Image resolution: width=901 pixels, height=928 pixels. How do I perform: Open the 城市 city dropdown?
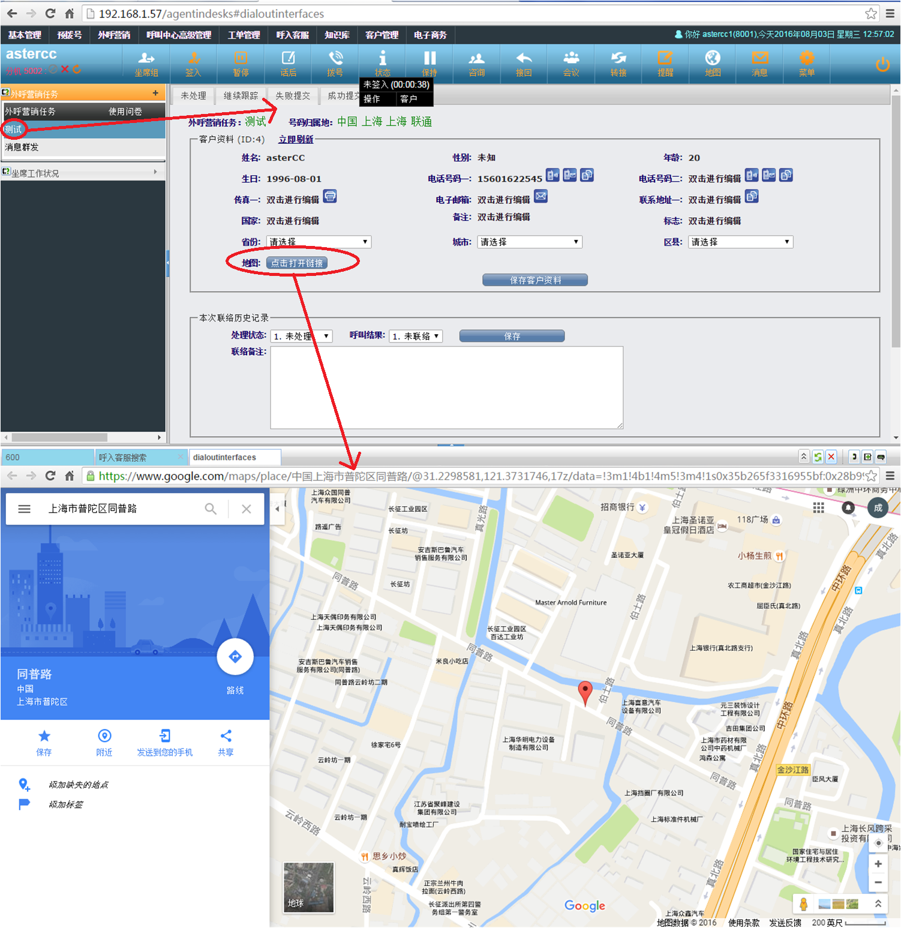coord(530,242)
